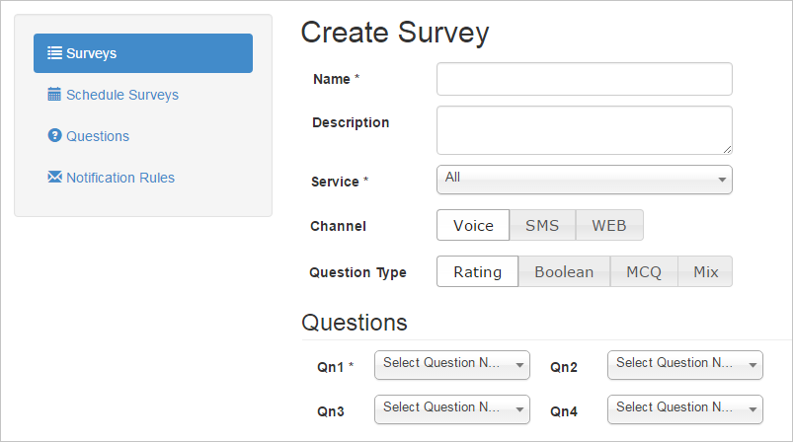Viewport: 793px width, 442px height.
Task: Click the question mark icon beside Questions
Action: click(x=54, y=135)
